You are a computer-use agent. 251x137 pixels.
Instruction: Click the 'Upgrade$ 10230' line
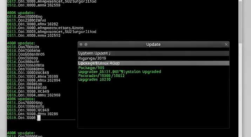click(94, 80)
